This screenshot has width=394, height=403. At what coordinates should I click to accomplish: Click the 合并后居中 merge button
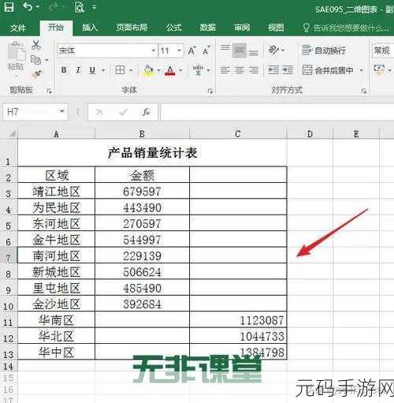[x=328, y=70]
